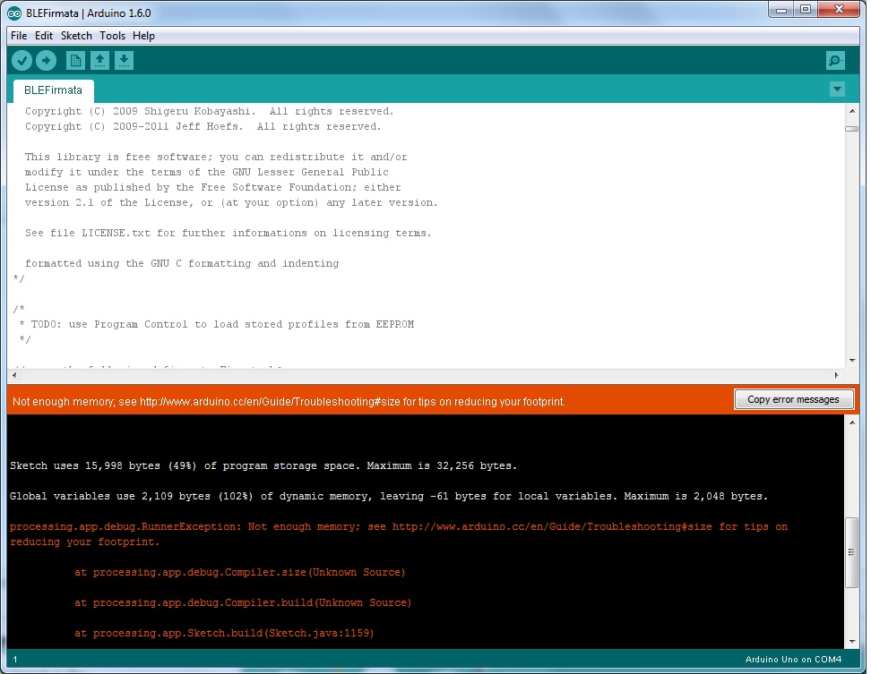
Task: Click 'Compiler.build(Unknown Source)' stack line
Action: pos(243,603)
